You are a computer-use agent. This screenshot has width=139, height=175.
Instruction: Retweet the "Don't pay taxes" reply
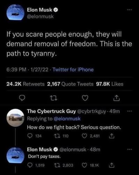57,165
